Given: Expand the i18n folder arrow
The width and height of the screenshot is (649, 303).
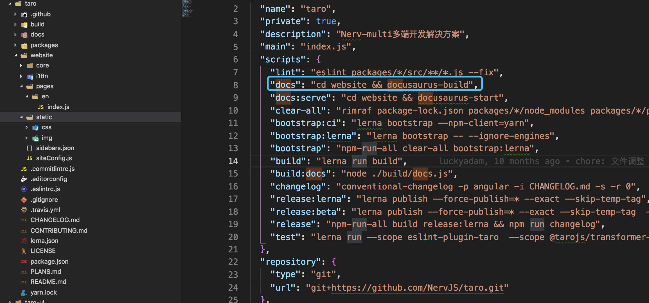Looking at the screenshot, I should coord(21,76).
